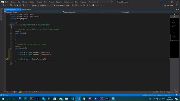Open the Отладка menu
This screenshot has width=180, height=101.
[x=39, y=2]
